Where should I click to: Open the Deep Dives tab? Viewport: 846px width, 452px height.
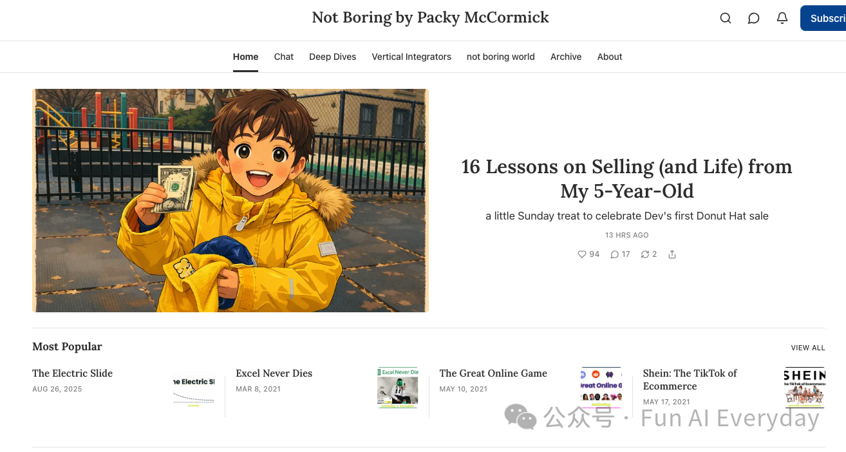point(332,57)
